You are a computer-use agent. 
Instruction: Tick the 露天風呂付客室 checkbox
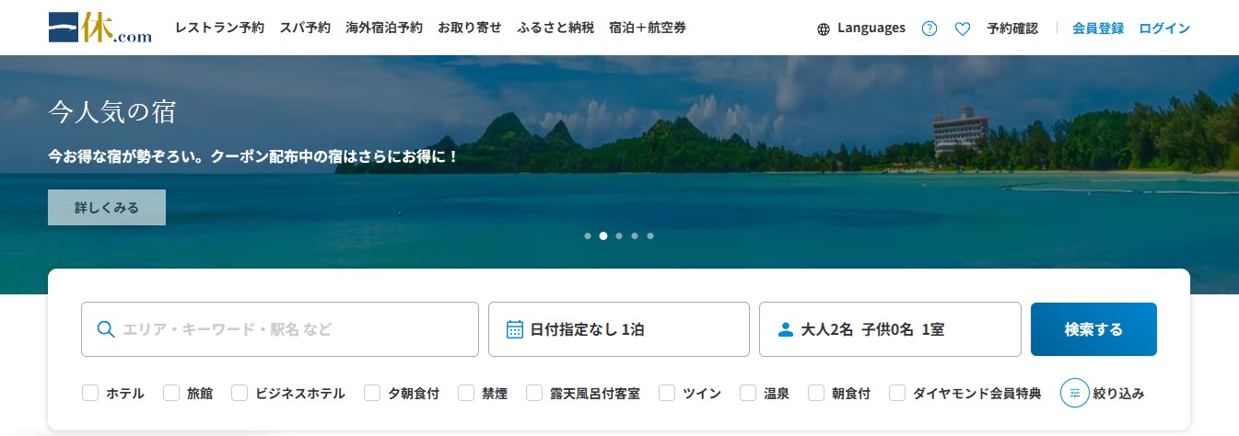(534, 393)
